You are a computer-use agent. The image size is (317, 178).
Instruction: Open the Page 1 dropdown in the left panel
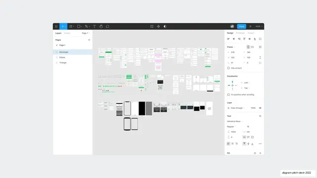(86, 33)
